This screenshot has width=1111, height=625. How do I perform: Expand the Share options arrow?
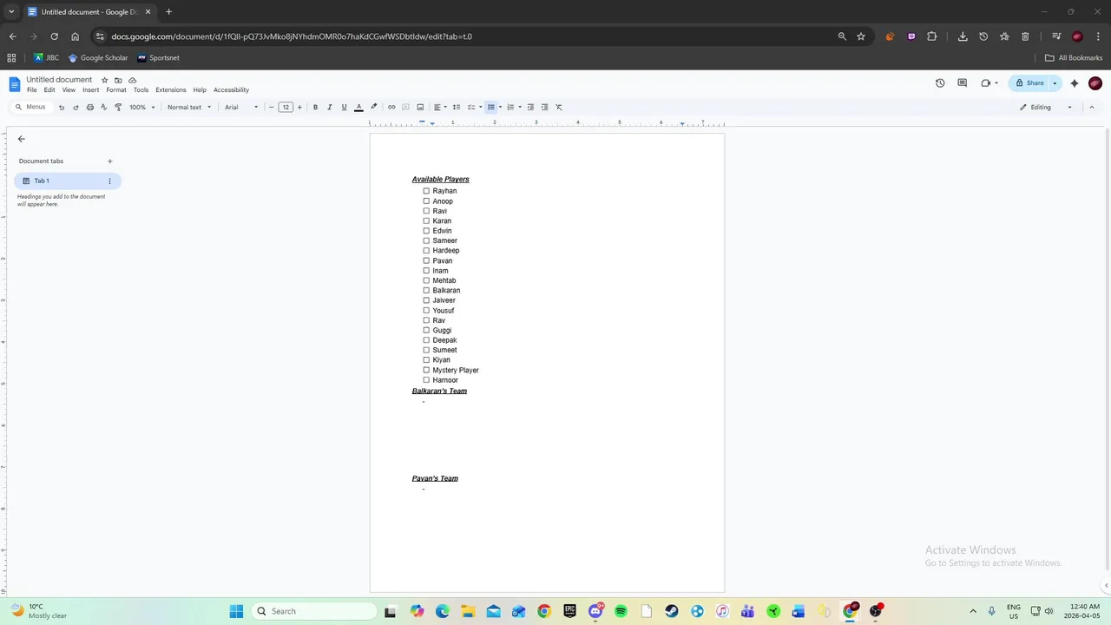[1055, 83]
